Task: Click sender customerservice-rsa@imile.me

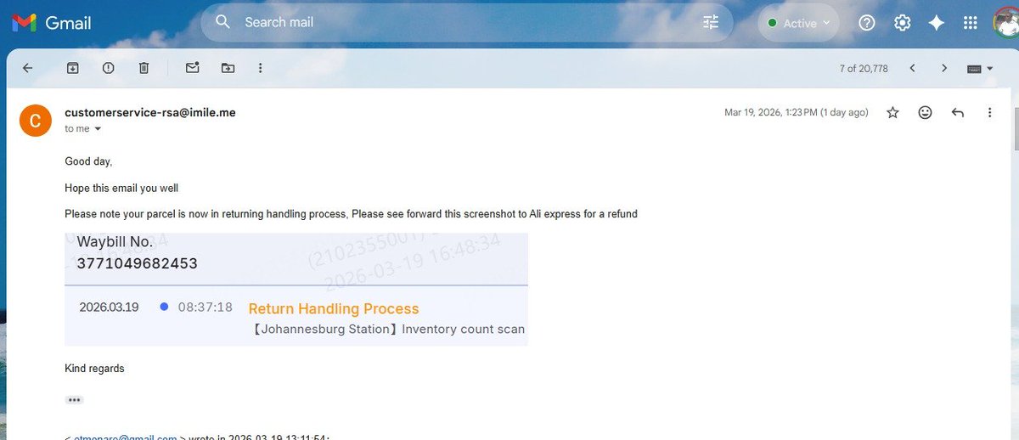Action: tap(149, 112)
